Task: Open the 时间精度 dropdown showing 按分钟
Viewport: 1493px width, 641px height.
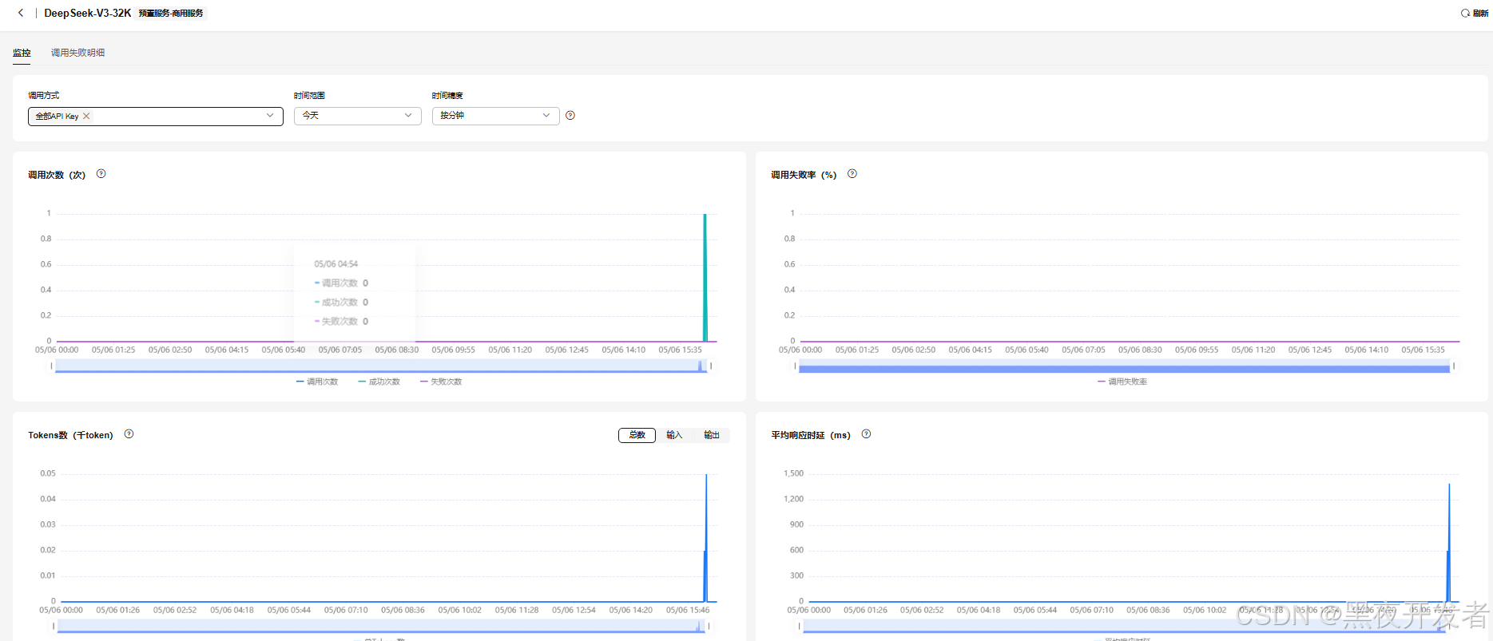Action: click(495, 116)
